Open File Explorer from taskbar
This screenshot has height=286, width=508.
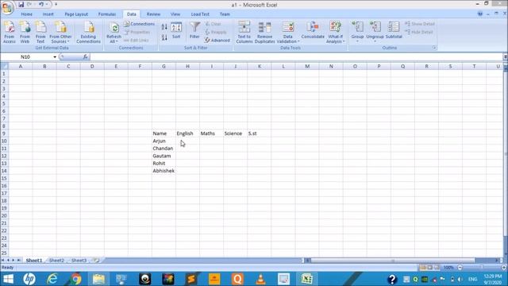98,279
